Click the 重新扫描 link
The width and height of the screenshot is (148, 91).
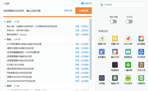68,11
